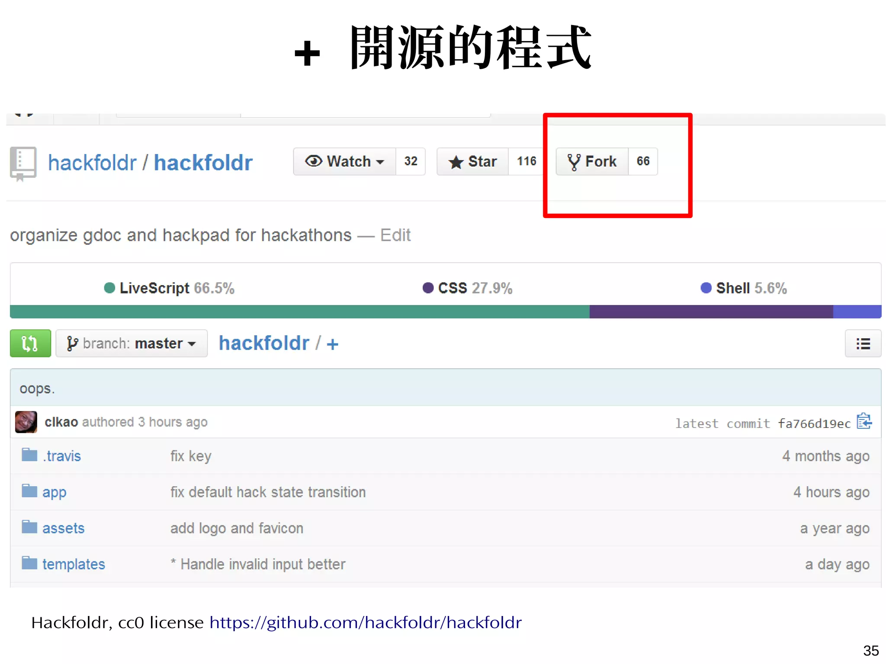Click the repository book icon beside hackfoldr
The height and width of the screenshot is (664, 886).
click(23, 164)
